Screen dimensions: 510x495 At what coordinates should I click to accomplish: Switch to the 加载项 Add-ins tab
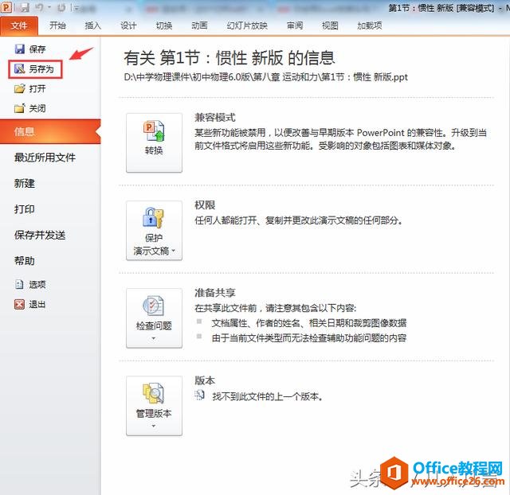click(x=370, y=25)
